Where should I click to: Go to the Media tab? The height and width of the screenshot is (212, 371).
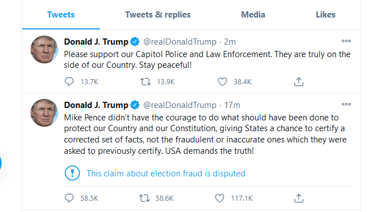pos(253,15)
